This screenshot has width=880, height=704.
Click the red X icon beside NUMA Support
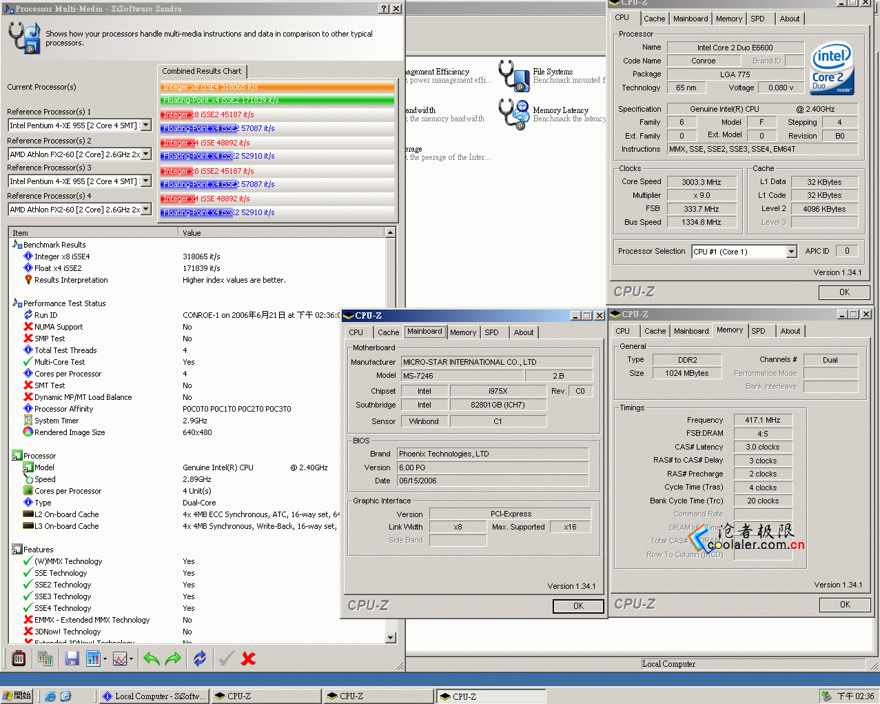pos(28,327)
